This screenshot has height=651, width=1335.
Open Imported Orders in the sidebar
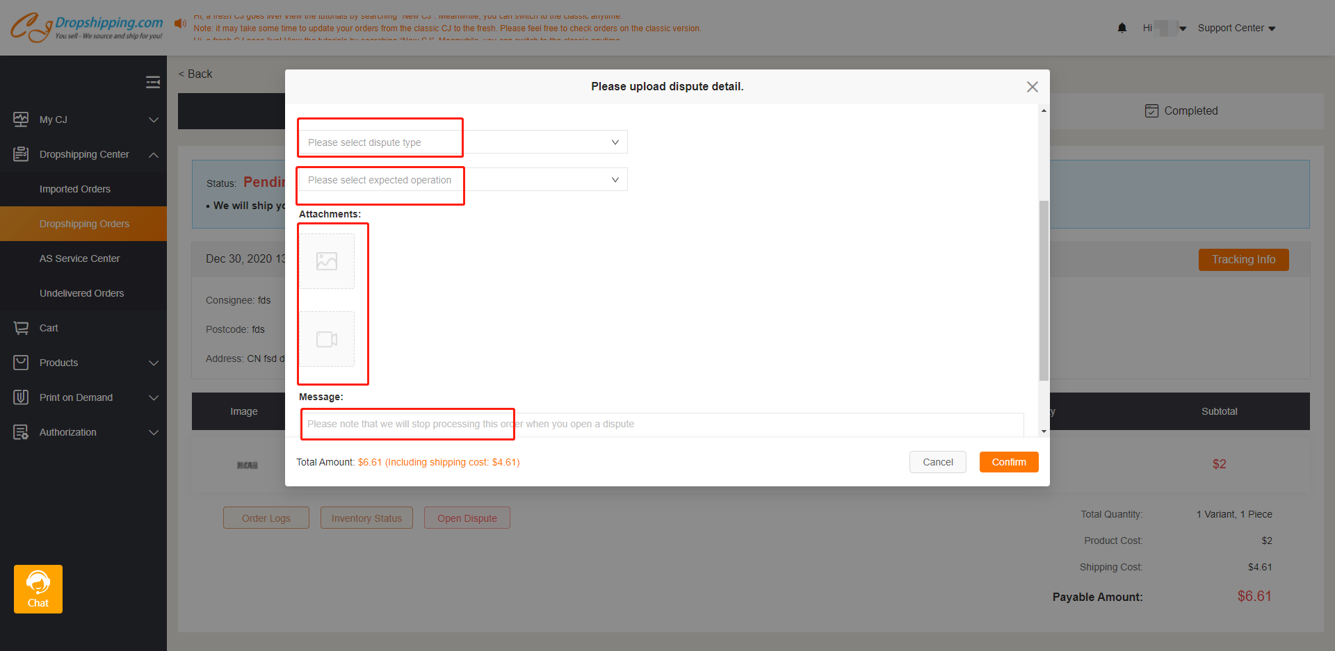(75, 189)
